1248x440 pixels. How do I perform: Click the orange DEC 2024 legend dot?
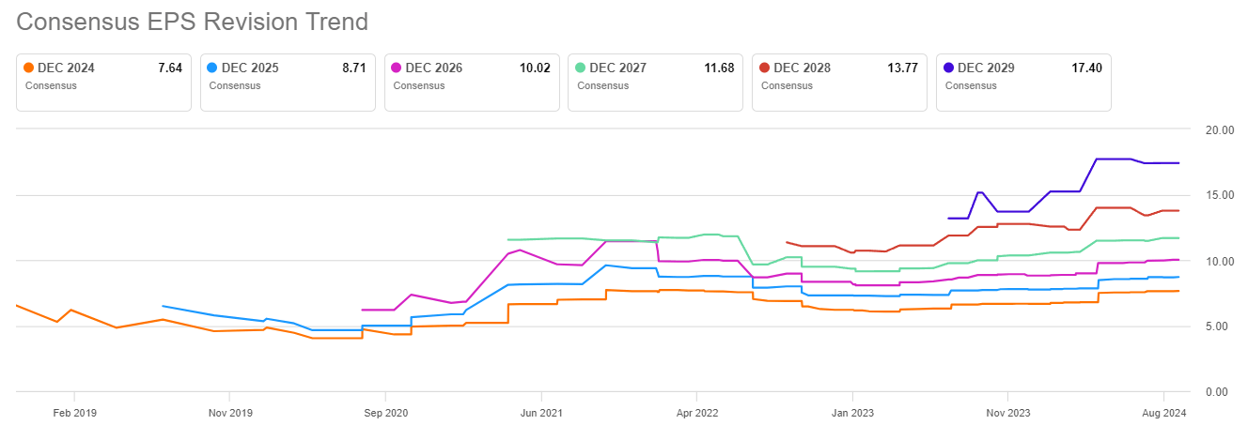28,68
